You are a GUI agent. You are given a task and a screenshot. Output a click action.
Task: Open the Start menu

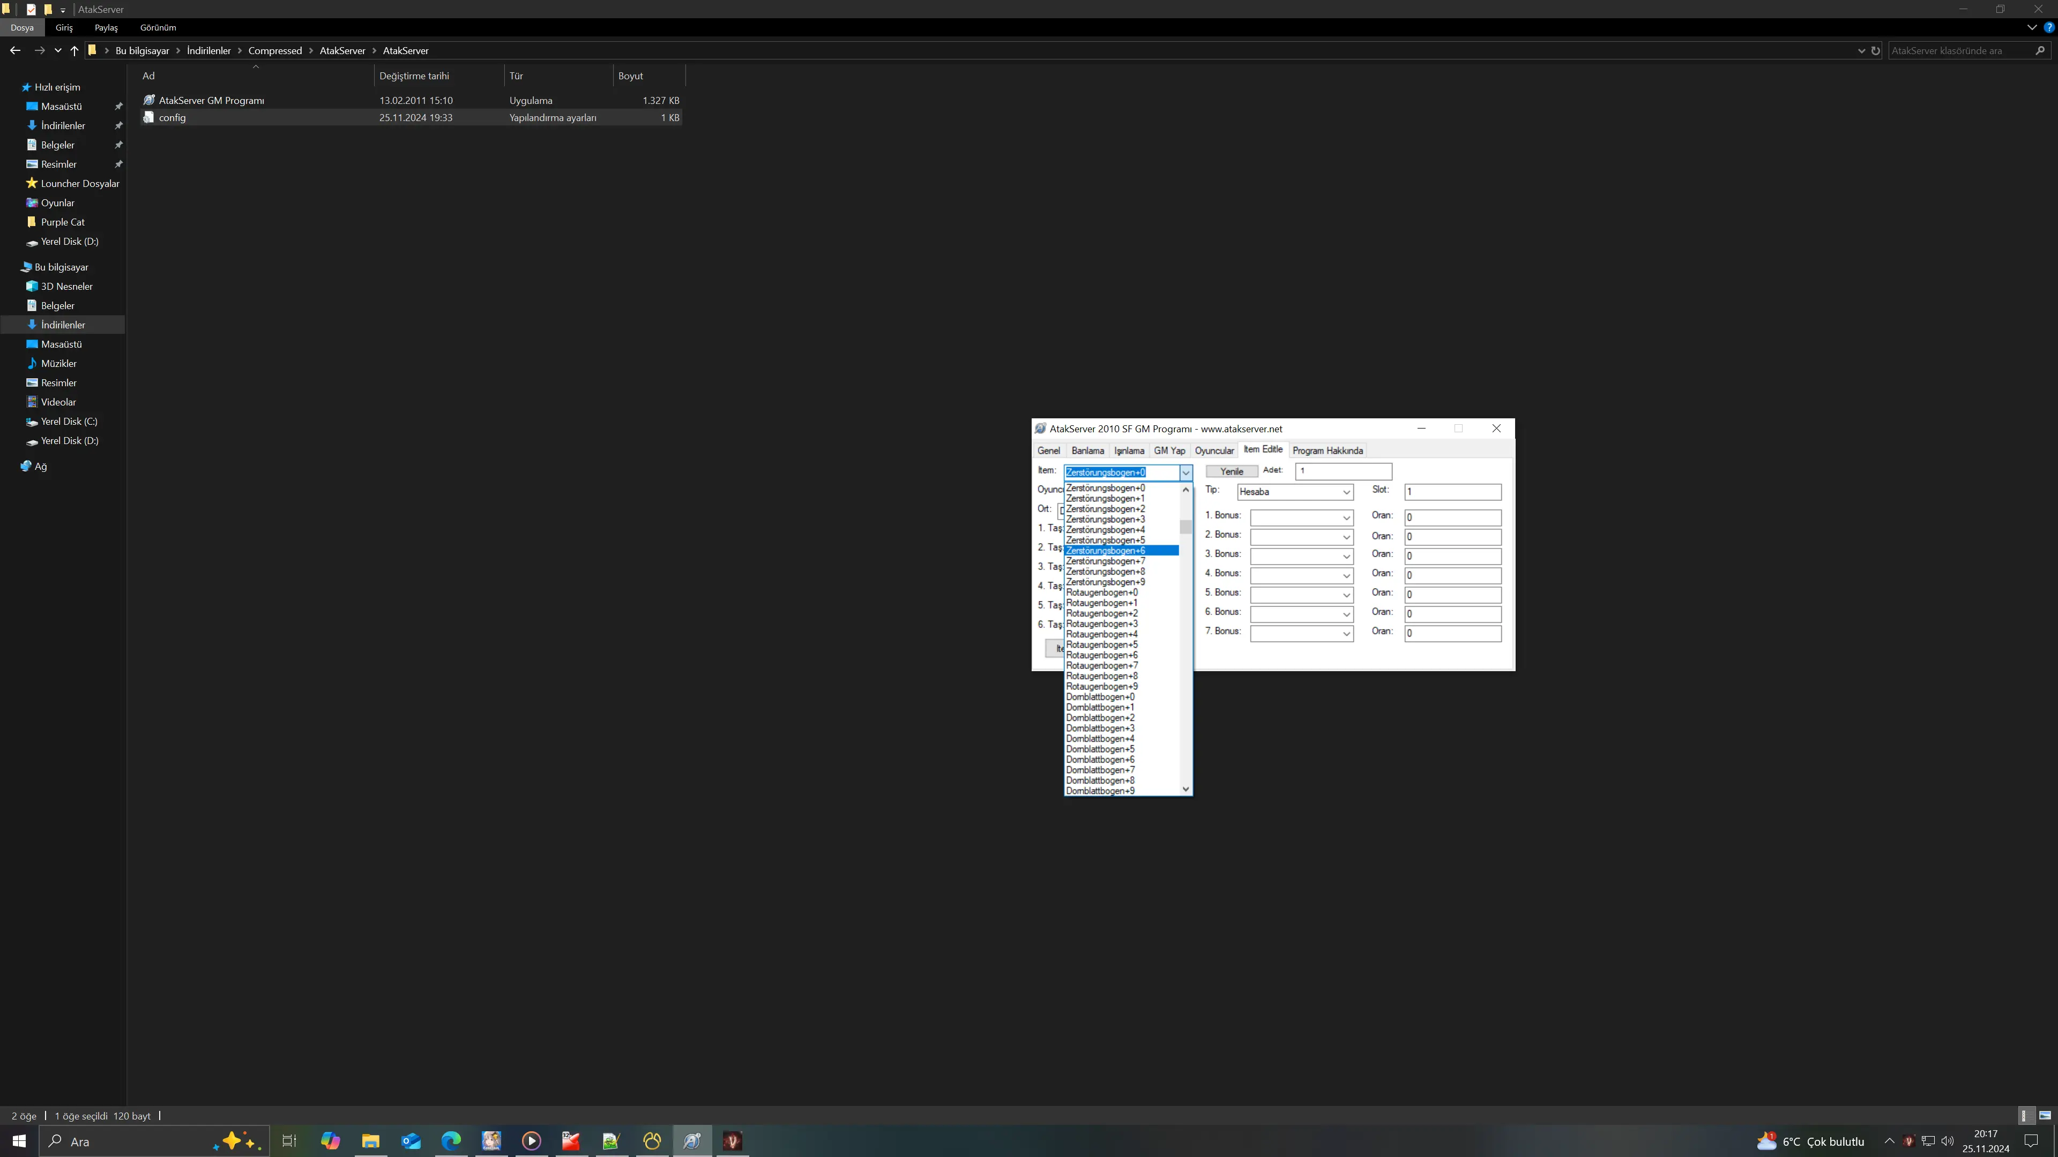click(x=19, y=1140)
